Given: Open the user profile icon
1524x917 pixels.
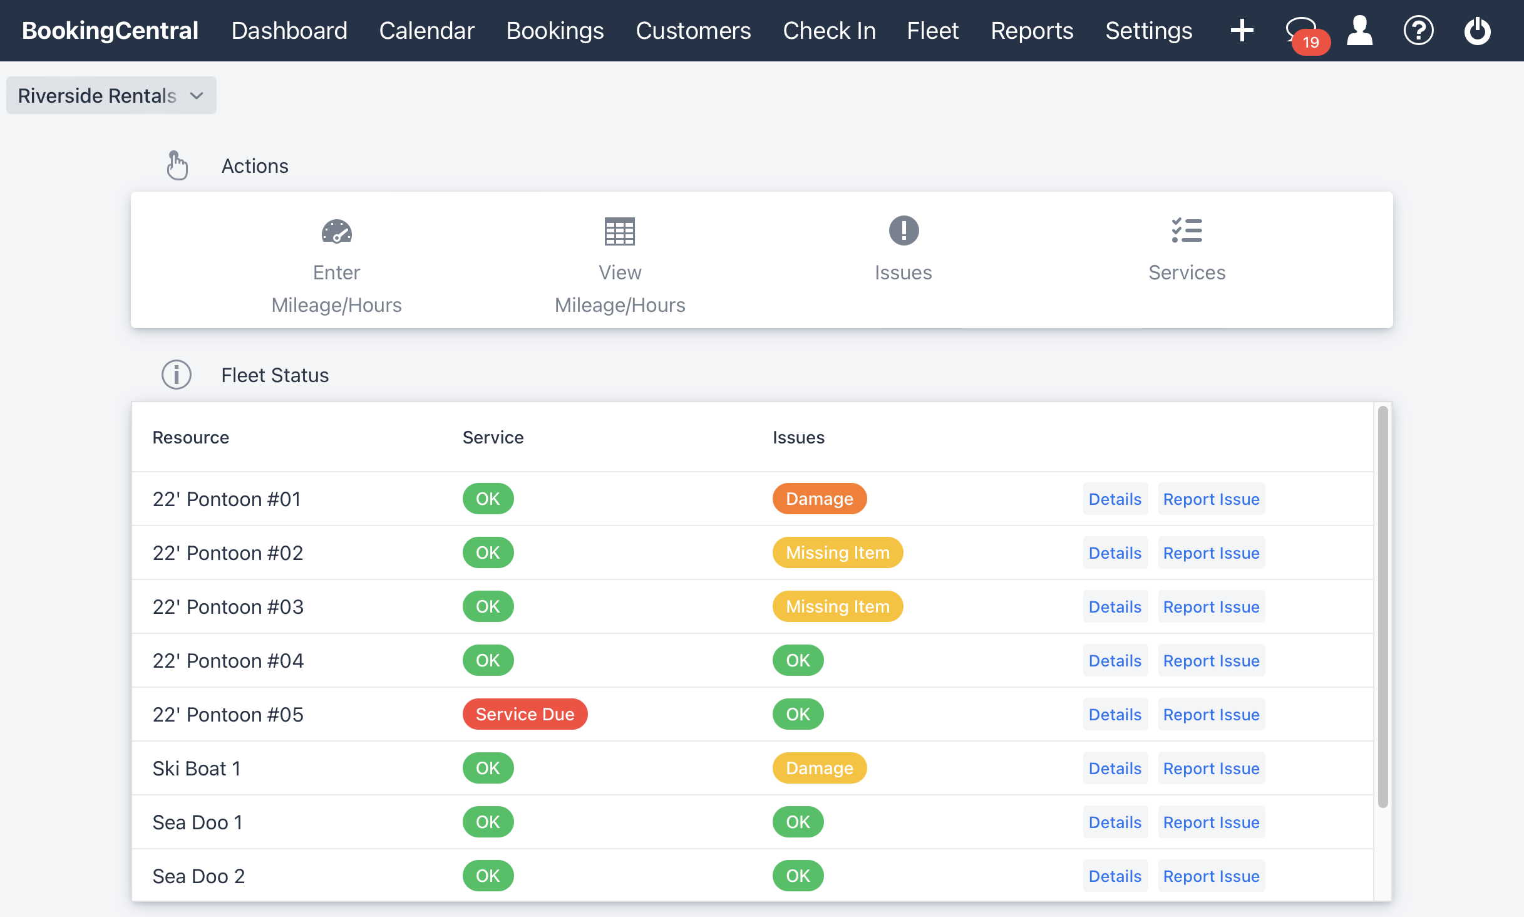Looking at the screenshot, I should pos(1360,31).
